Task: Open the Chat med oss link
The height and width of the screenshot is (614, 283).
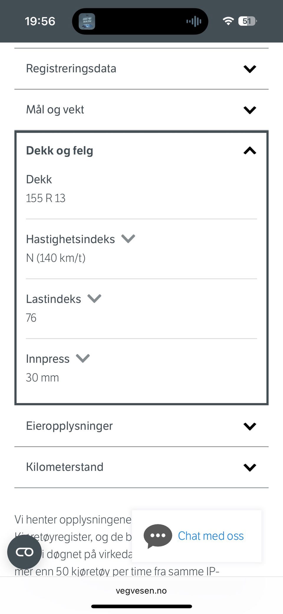Action: coord(210,536)
